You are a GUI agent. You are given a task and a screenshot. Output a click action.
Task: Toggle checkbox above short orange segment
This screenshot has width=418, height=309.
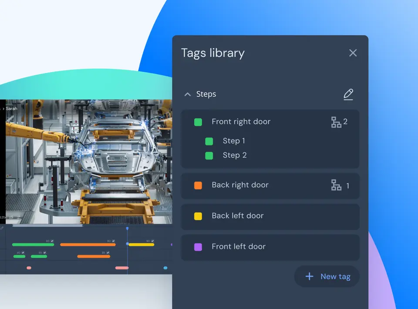click(108, 253)
